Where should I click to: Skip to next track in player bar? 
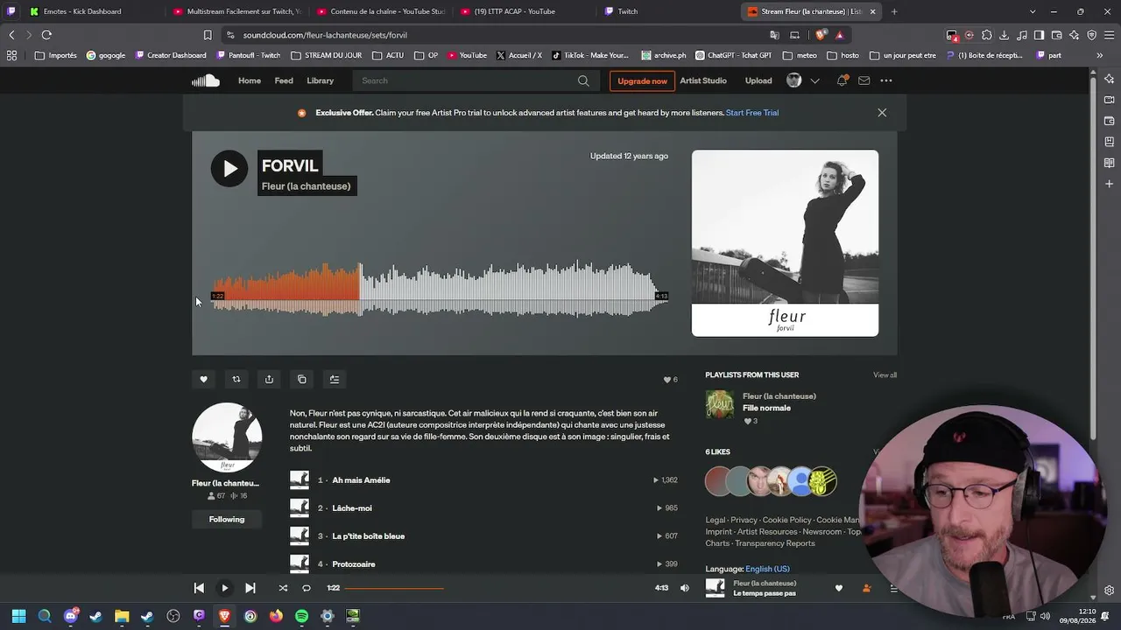250,588
